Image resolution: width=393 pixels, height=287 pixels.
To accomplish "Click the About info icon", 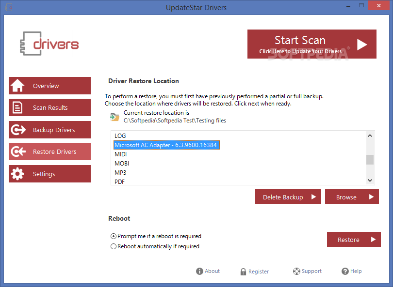I will click(199, 271).
